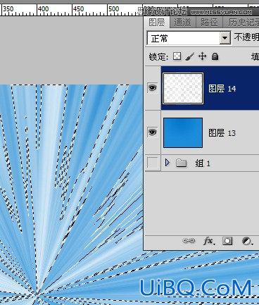259x305 pixels.
Task: Click the lock transparent pixels icon
Action: (x=177, y=56)
